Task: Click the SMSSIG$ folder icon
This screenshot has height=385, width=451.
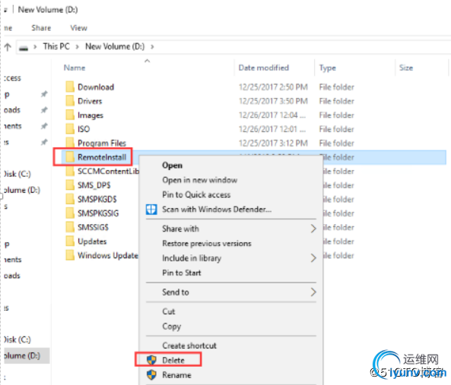Action: pos(70,227)
